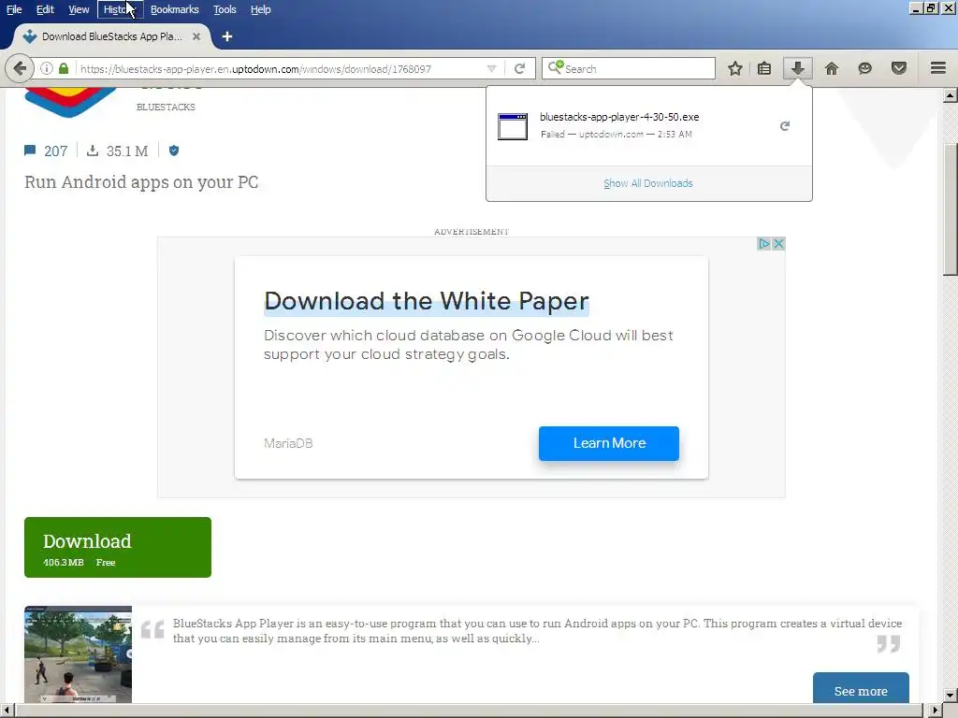Viewport: 958px width, 718px height.
Task: Open site information icon in address bar
Action: [47, 68]
